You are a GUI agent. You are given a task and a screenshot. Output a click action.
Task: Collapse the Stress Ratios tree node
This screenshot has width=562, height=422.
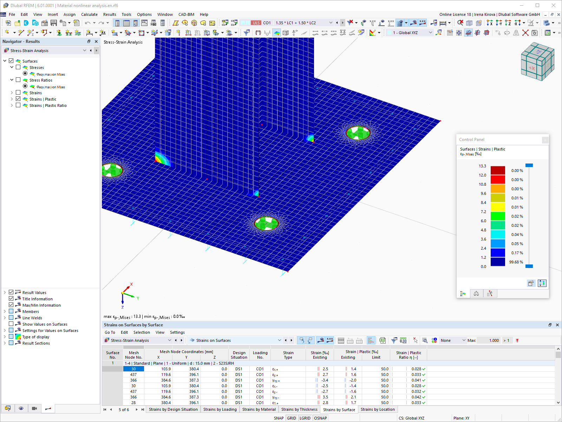(x=12, y=80)
